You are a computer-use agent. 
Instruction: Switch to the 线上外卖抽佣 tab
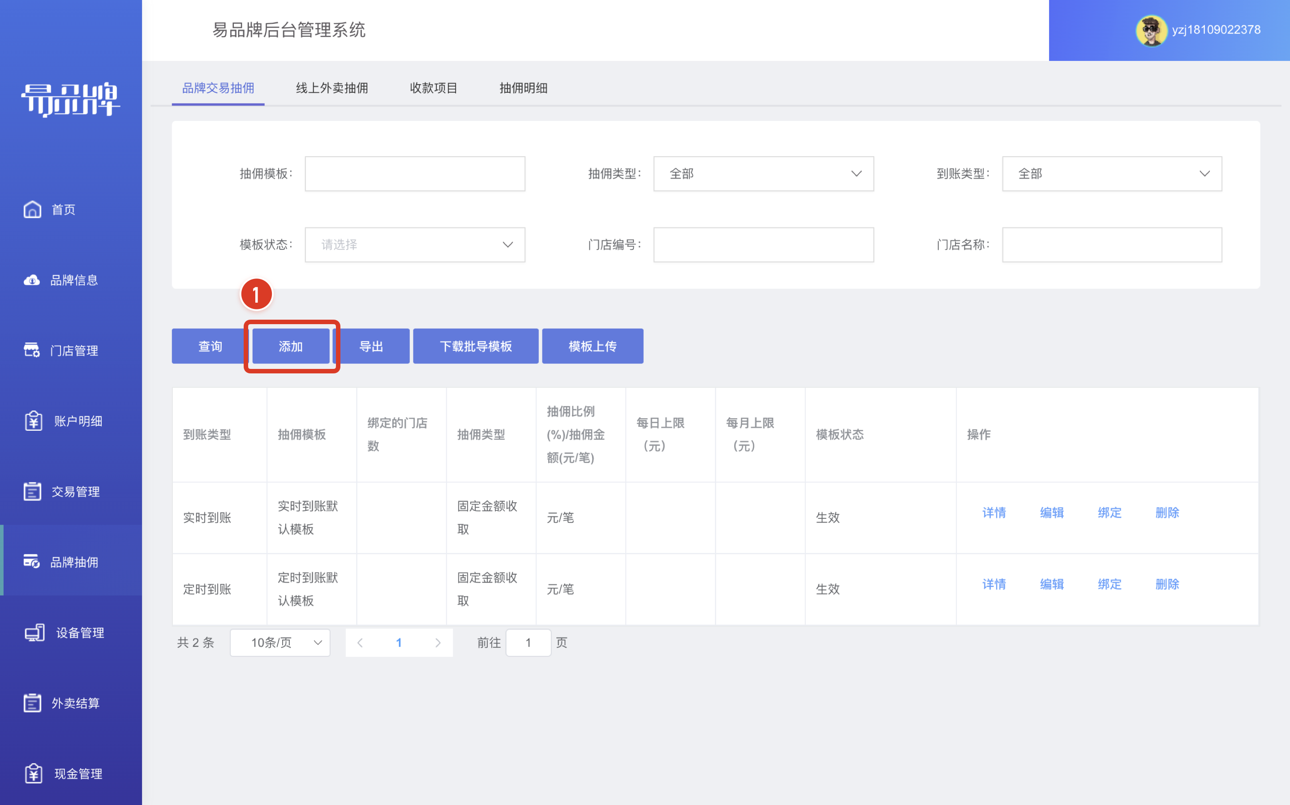tap(332, 88)
